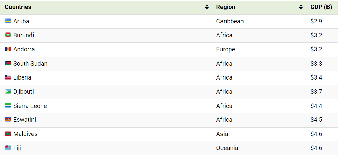
Task: Click the Eswatini flag icon
Action: click(x=8, y=119)
